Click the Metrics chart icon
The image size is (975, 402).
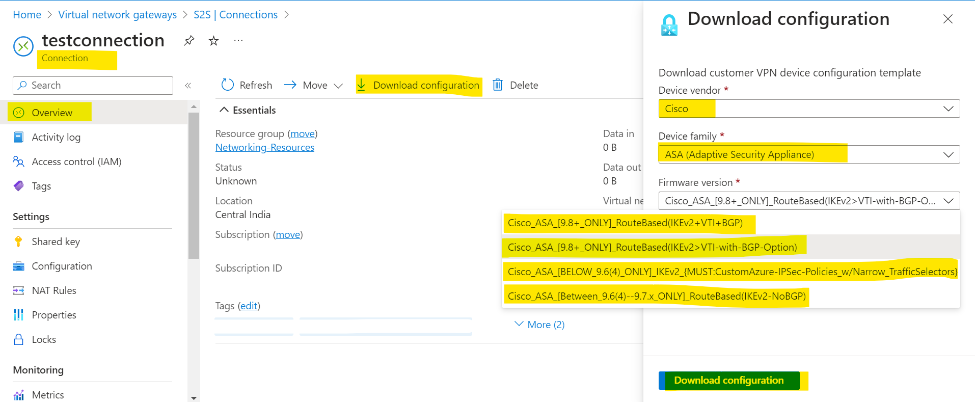(18, 395)
